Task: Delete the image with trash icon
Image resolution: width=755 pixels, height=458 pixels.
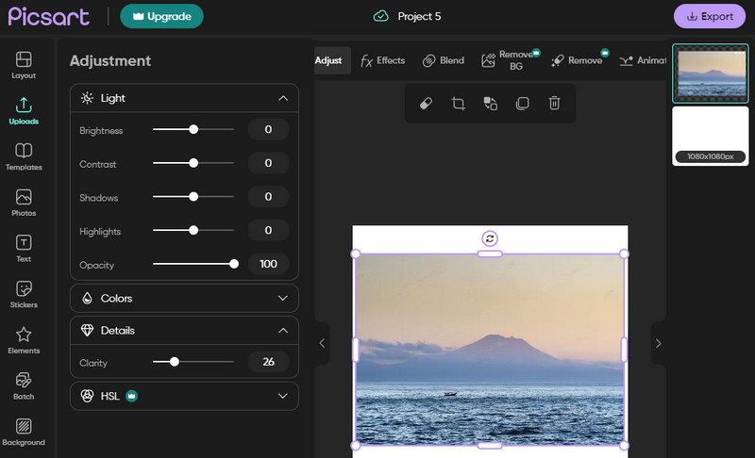Action: coord(555,104)
